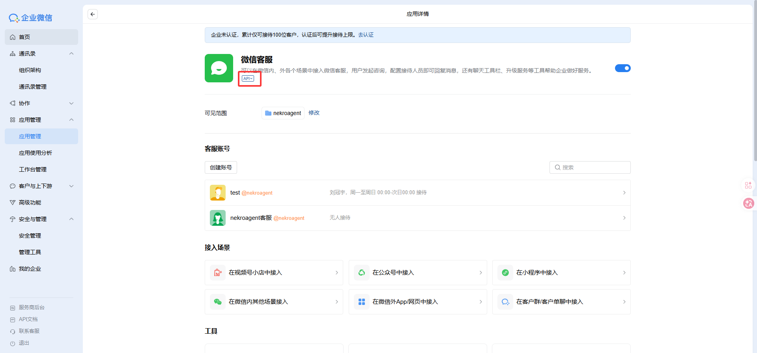This screenshot has height=353, width=757.
Task: Click the 创建账号 button
Action: [221, 167]
